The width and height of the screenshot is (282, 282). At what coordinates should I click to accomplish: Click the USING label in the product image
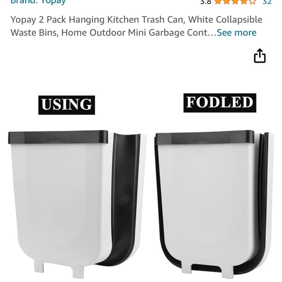point(67,105)
